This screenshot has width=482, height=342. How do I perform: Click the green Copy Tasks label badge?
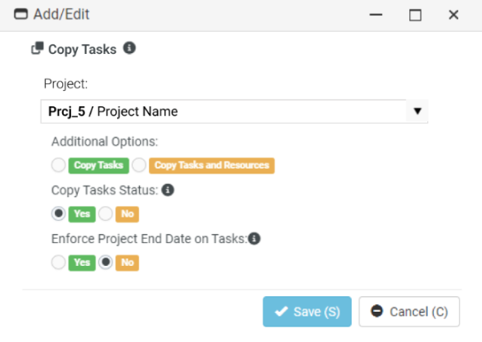point(99,165)
